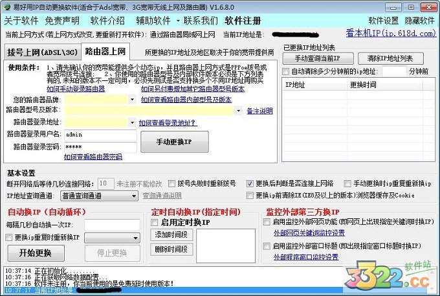
Task: Open the 看本机IP(ip.618d.com) link
Action: tap(391, 33)
